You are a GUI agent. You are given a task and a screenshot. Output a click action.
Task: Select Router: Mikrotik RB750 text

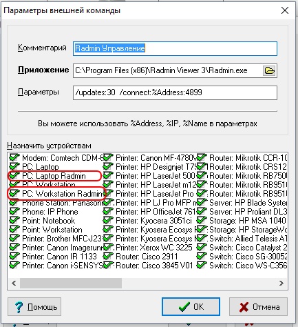pos(248,176)
